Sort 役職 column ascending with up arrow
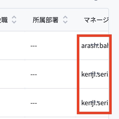The height and width of the screenshot is (119, 119). (14, 17)
